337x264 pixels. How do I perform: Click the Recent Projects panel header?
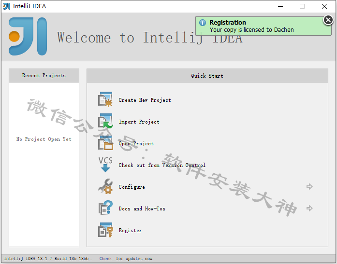point(44,75)
